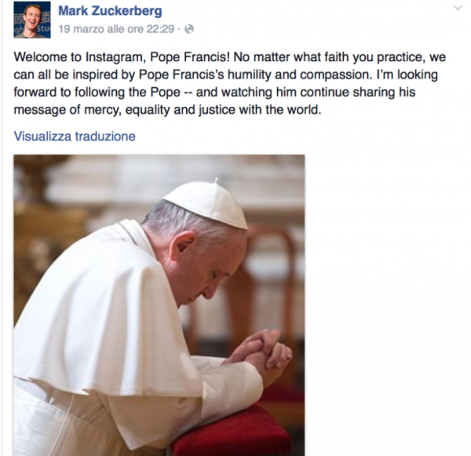
Task: Click the globe public-audience icon
Action: coord(189,29)
